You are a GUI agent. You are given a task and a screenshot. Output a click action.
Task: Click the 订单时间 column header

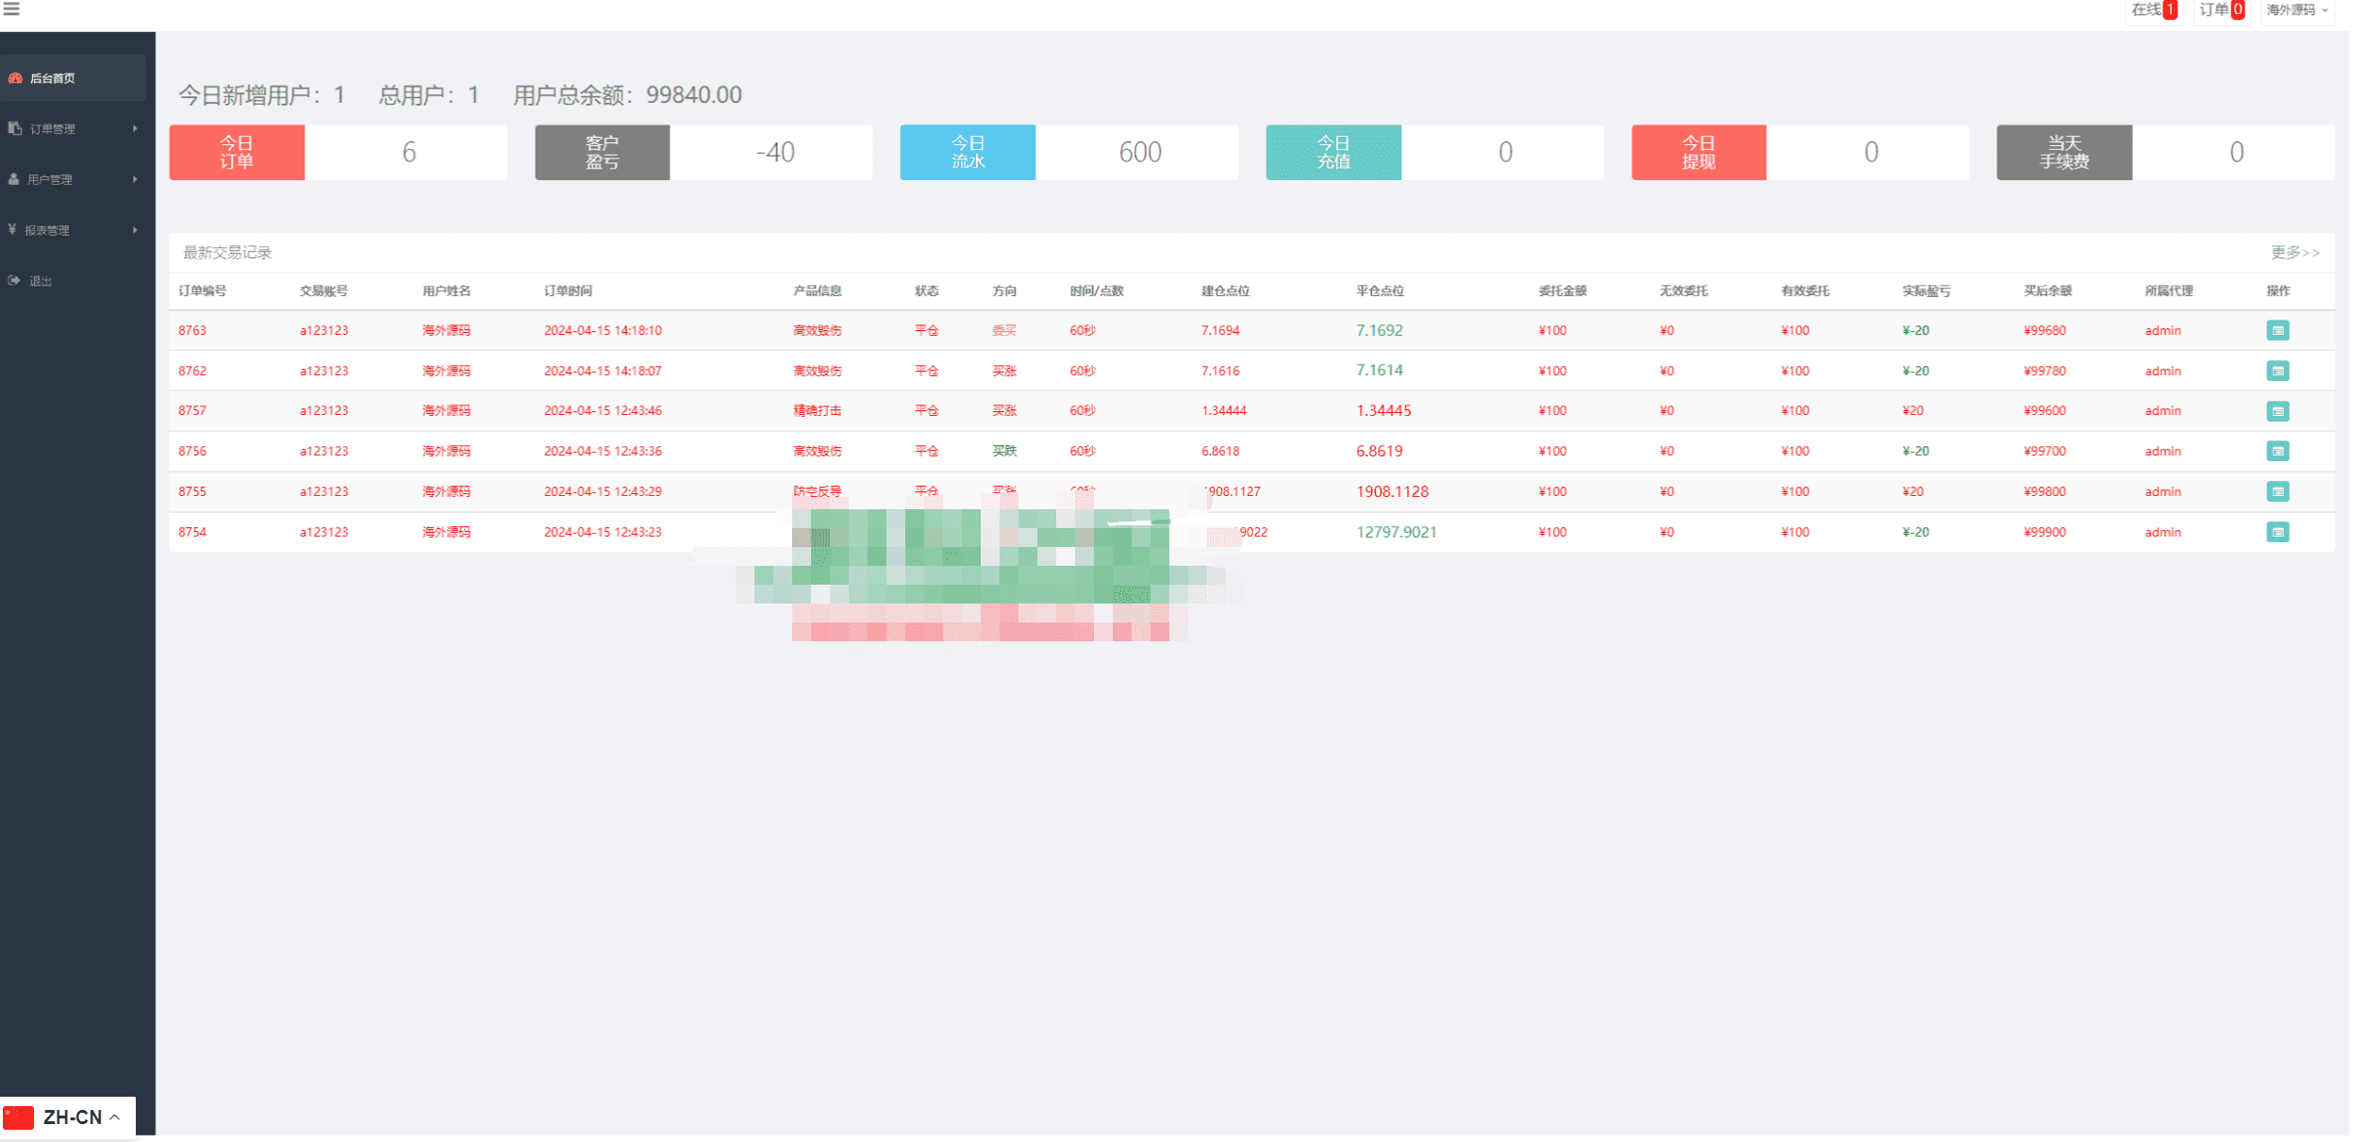click(x=568, y=290)
